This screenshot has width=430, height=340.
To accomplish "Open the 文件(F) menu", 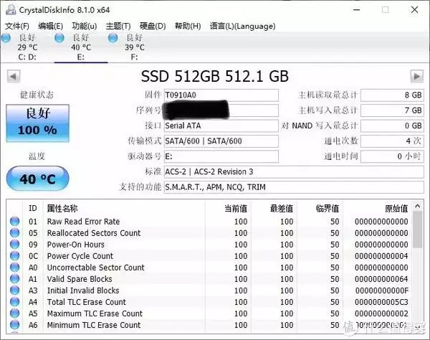I will click(17, 26).
